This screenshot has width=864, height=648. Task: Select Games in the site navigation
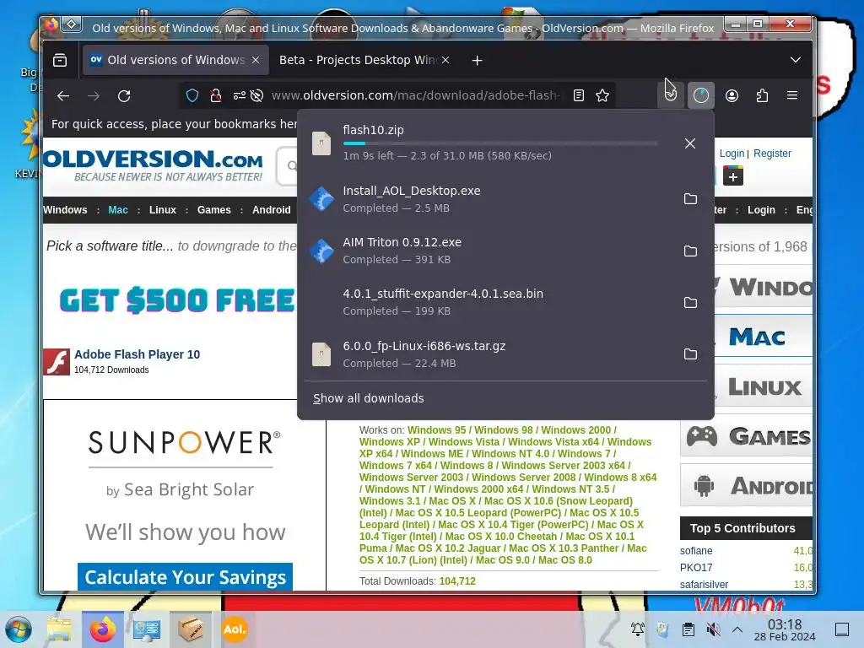pyautogui.click(x=213, y=210)
